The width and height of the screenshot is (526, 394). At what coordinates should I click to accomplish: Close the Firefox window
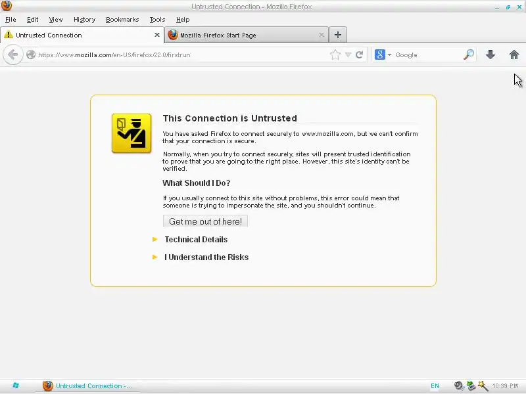pyautogui.click(x=519, y=7)
